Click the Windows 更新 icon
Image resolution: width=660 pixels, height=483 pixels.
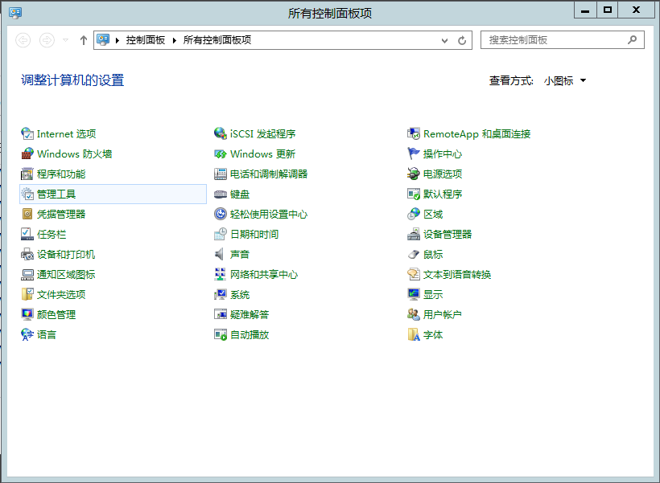(221, 153)
